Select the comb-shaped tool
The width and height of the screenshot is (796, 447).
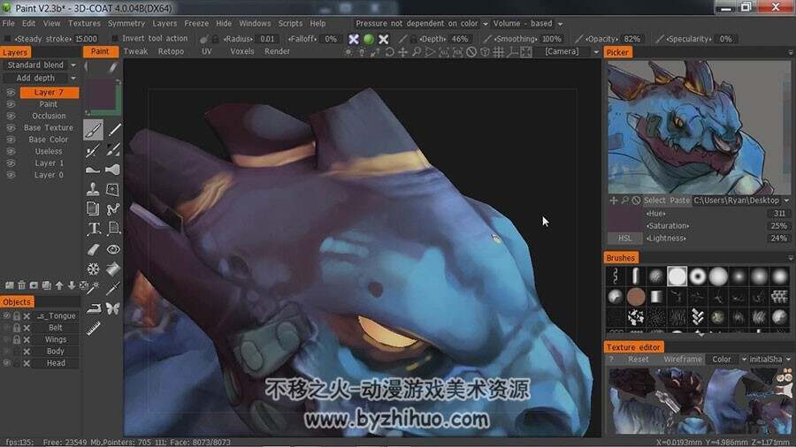click(94, 329)
